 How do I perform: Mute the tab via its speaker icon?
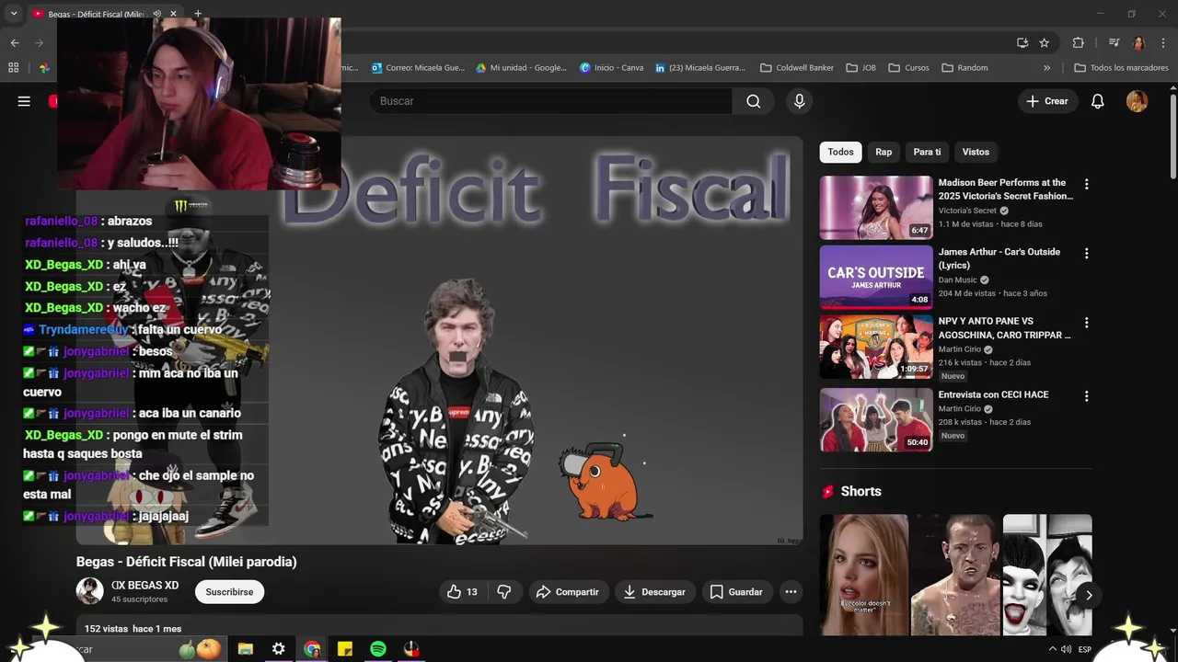(156, 14)
